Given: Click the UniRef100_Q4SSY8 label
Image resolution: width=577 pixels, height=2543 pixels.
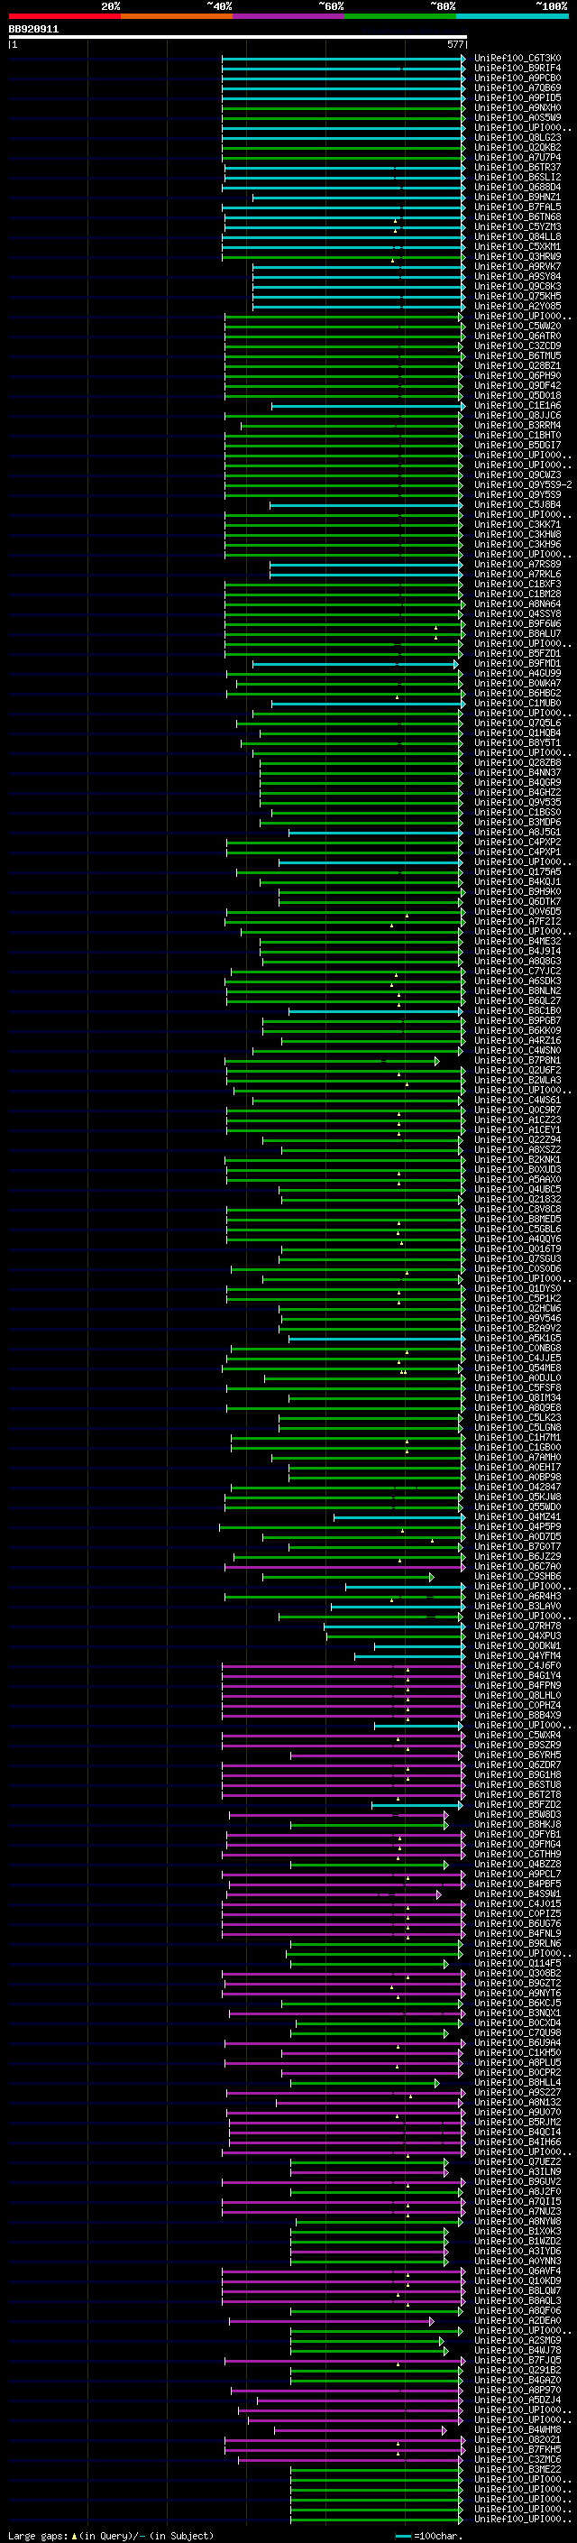Looking at the screenshot, I should coord(517,614).
